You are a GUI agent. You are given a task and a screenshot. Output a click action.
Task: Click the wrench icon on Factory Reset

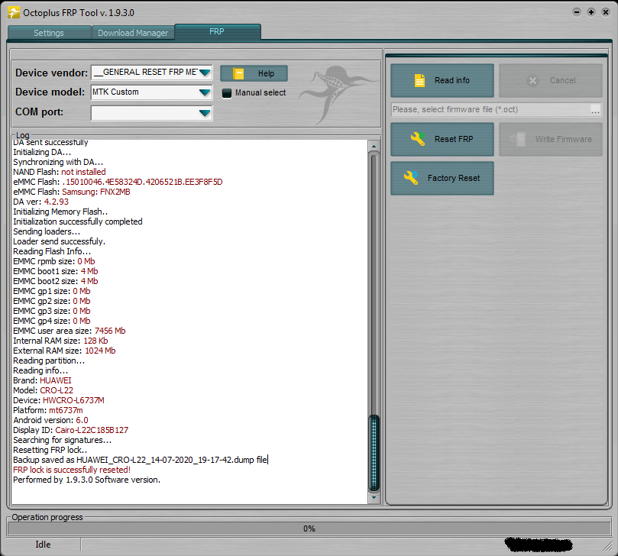411,178
